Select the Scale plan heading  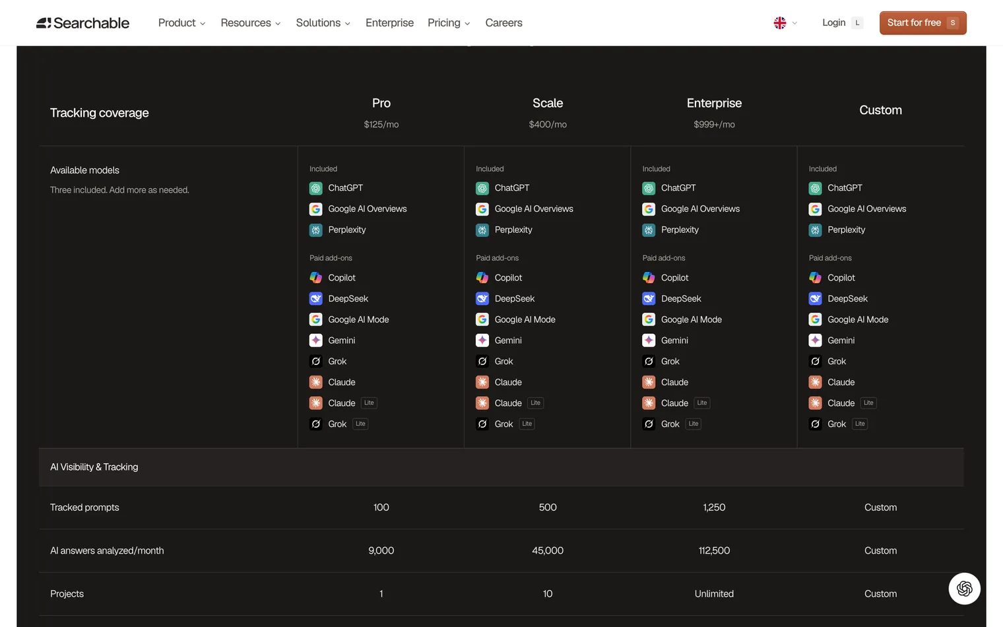(x=548, y=103)
